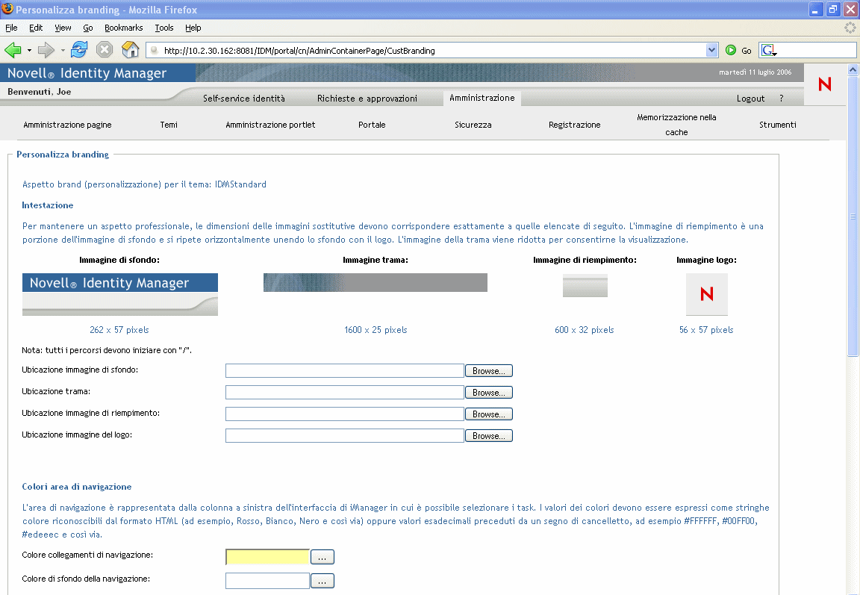This screenshot has height=595, width=860.
Task: Open Amministrazione pagine section
Action: point(67,125)
